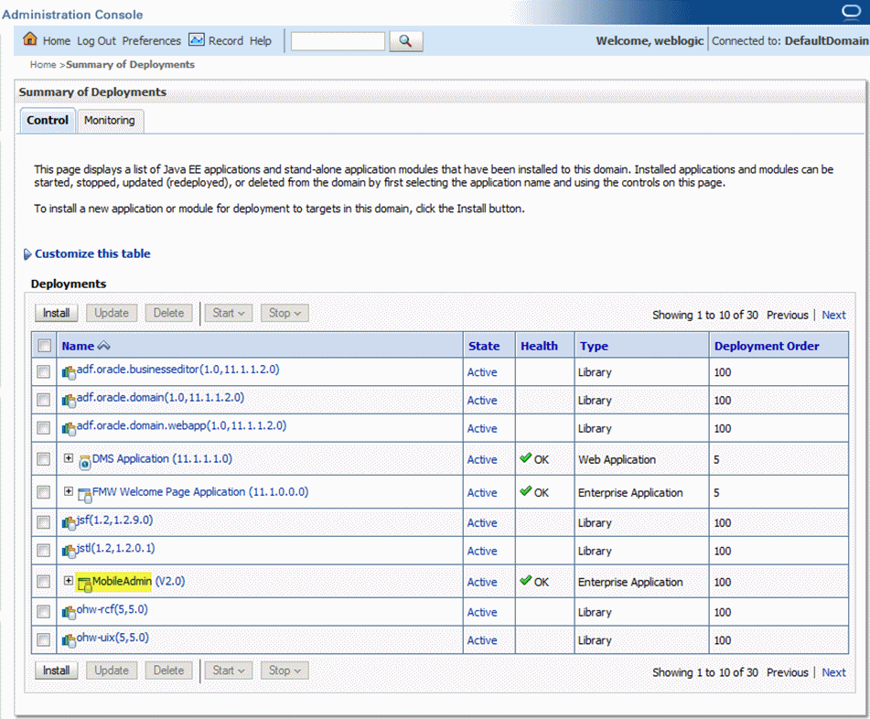870x719 pixels.
Task: Open the top Stop dropdown
Action: [x=285, y=313]
